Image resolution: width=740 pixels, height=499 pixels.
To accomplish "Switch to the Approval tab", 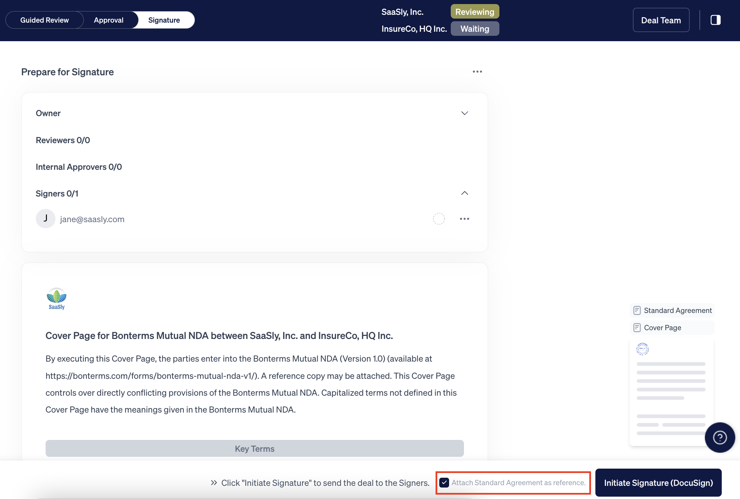I will (108, 20).
